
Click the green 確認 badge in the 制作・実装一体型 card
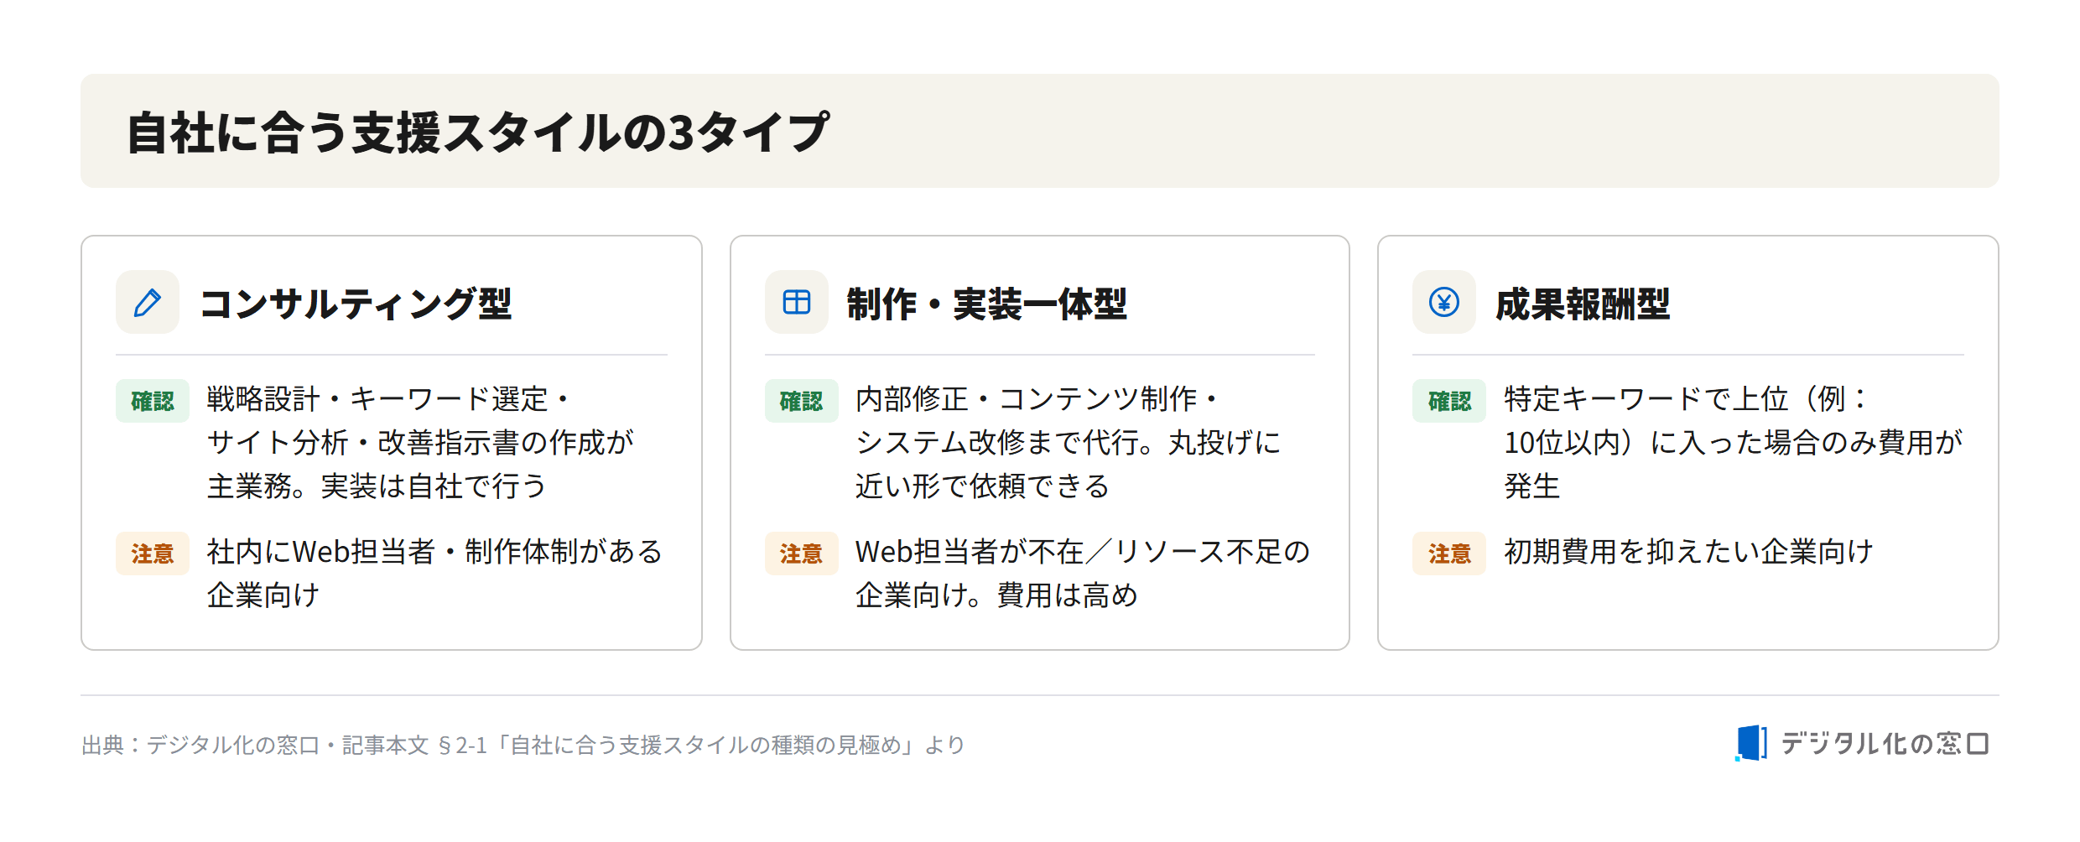801,401
